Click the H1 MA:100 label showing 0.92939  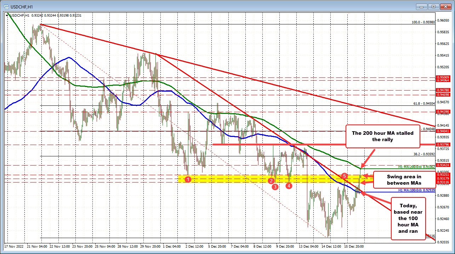[417, 190]
